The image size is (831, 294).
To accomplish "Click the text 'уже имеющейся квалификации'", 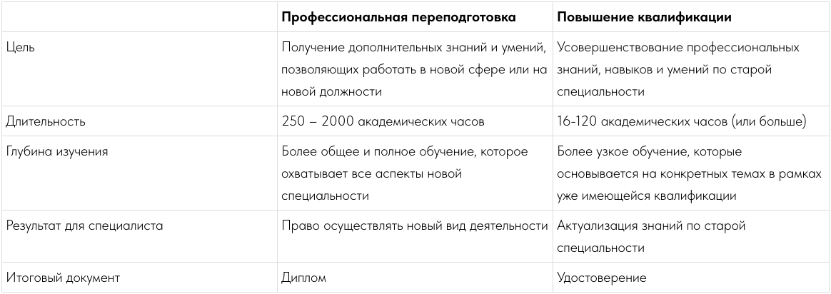I will point(647,196).
